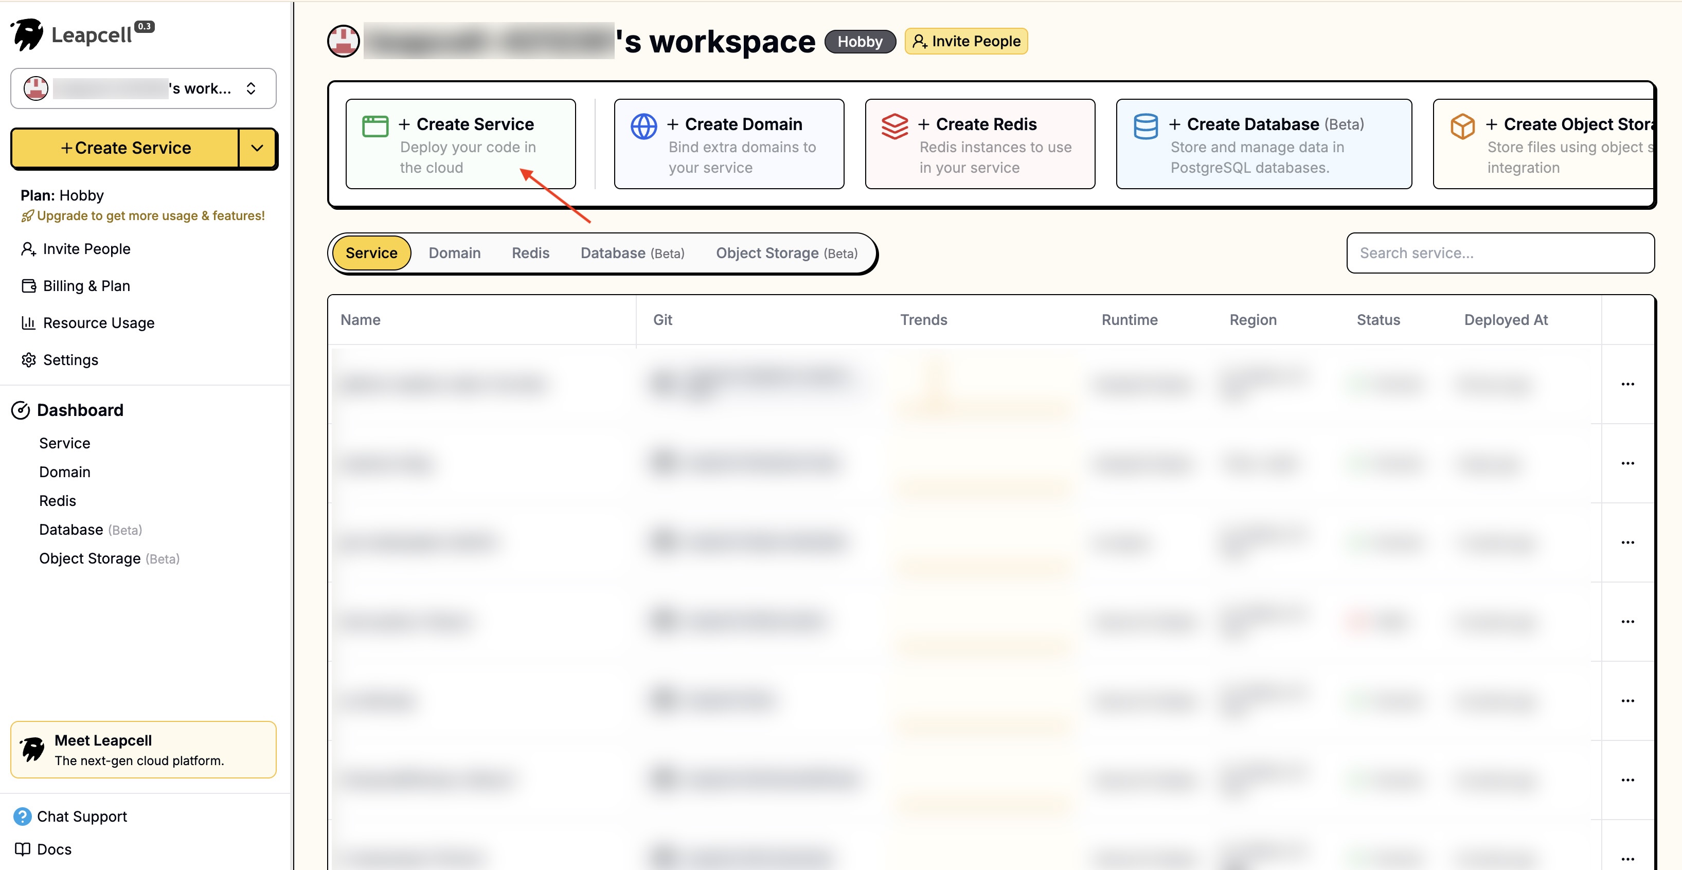Click yellow Create Service sidebar button

[126, 148]
